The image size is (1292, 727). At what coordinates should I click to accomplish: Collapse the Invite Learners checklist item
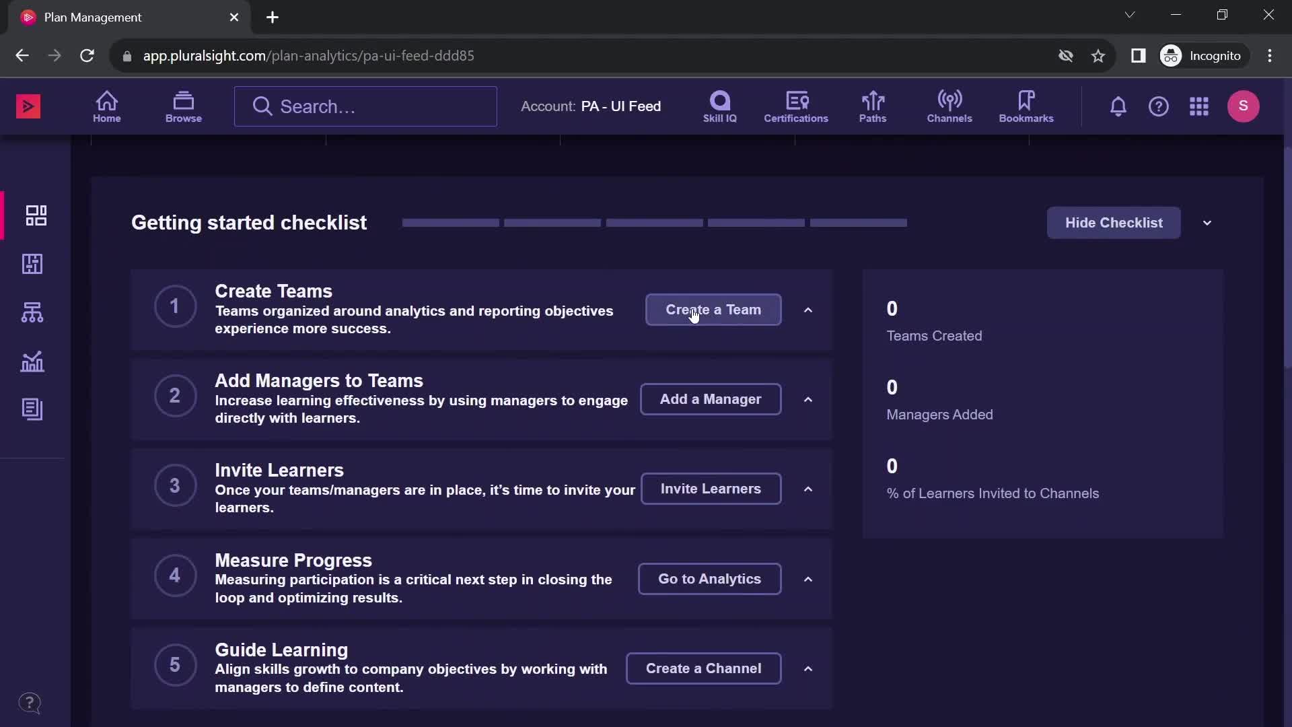click(x=808, y=489)
